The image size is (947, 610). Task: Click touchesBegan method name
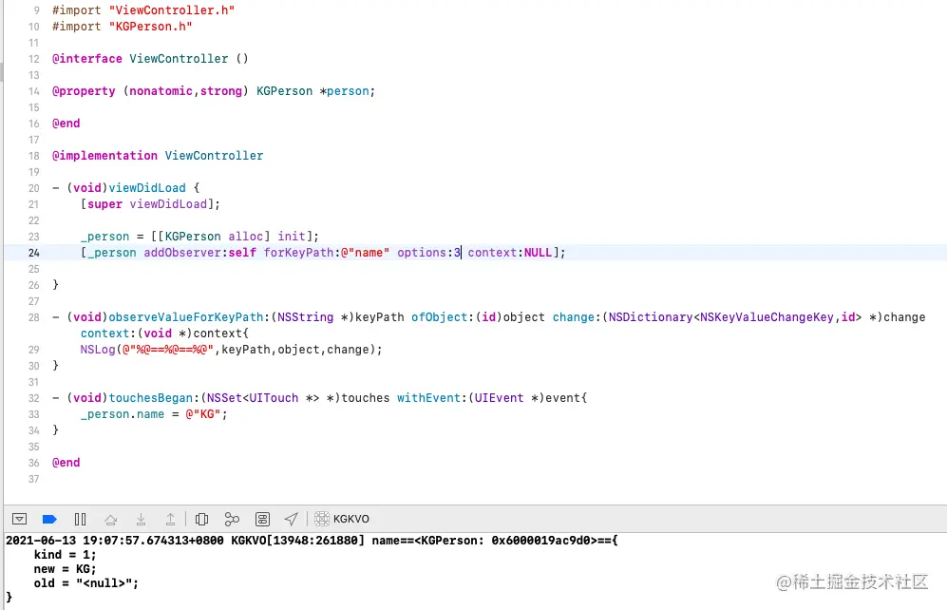click(x=151, y=398)
